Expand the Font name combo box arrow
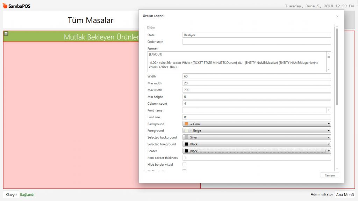The width and height of the screenshot is (358, 201). 329,110
